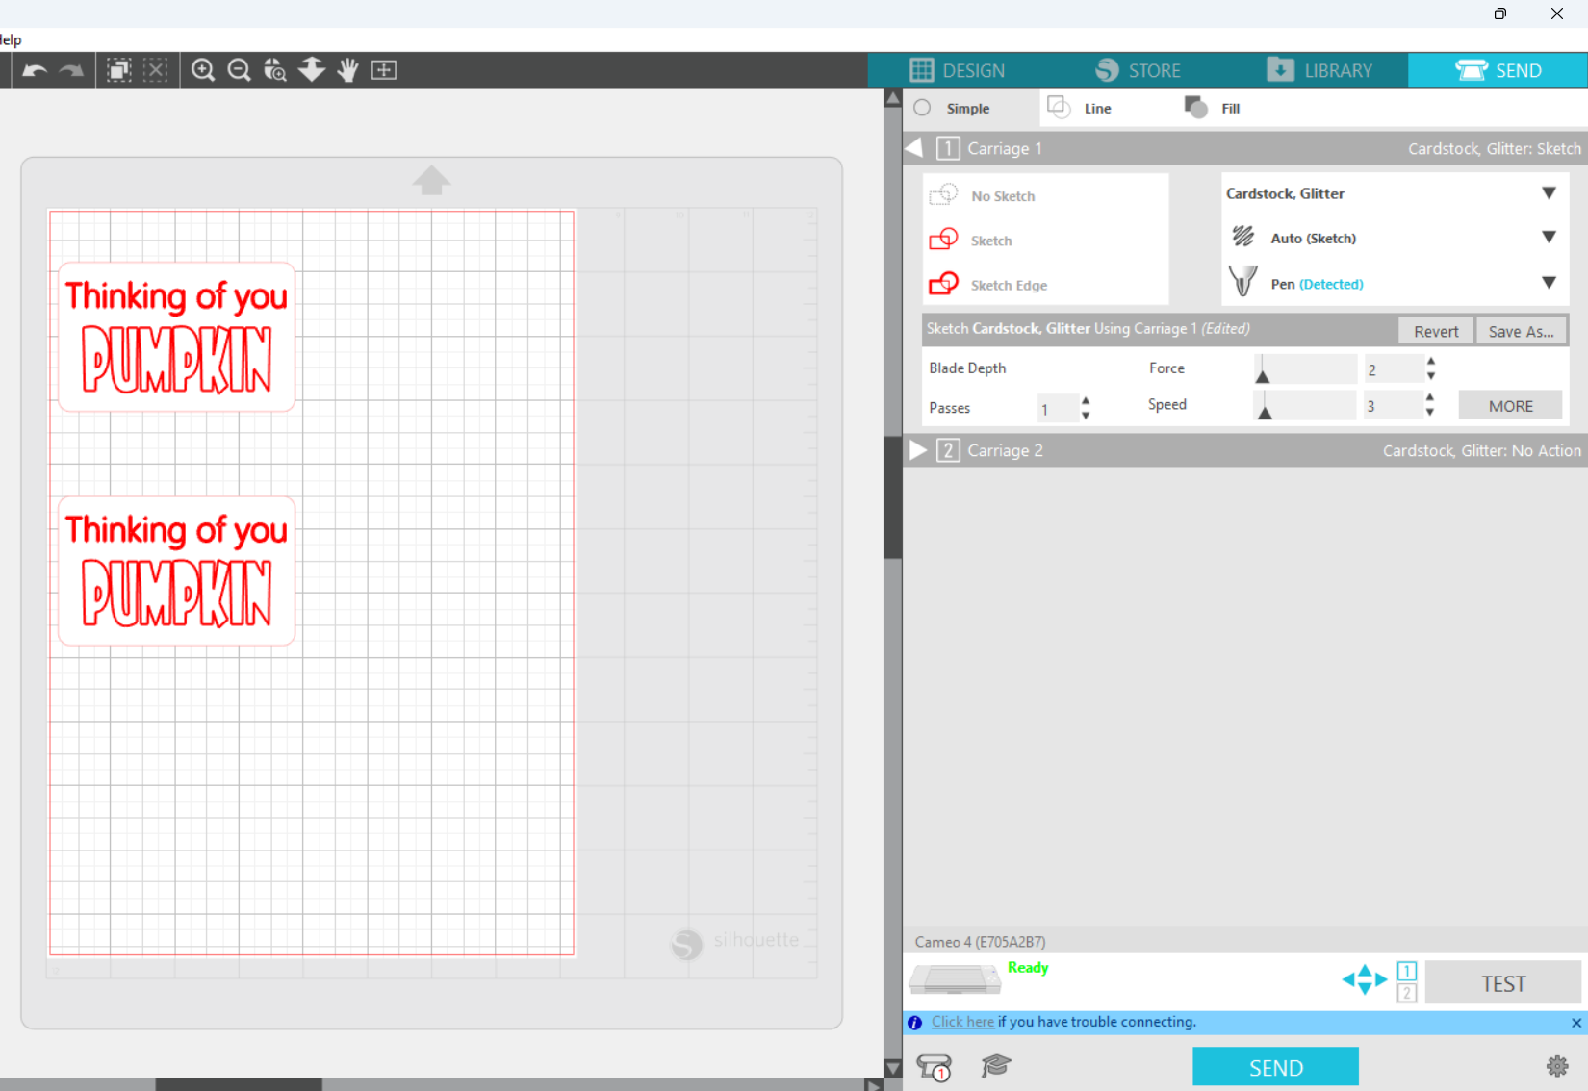Open preferences gear icon
The width and height of the screenshot is (1588, 1091).
point(1557,1066)
